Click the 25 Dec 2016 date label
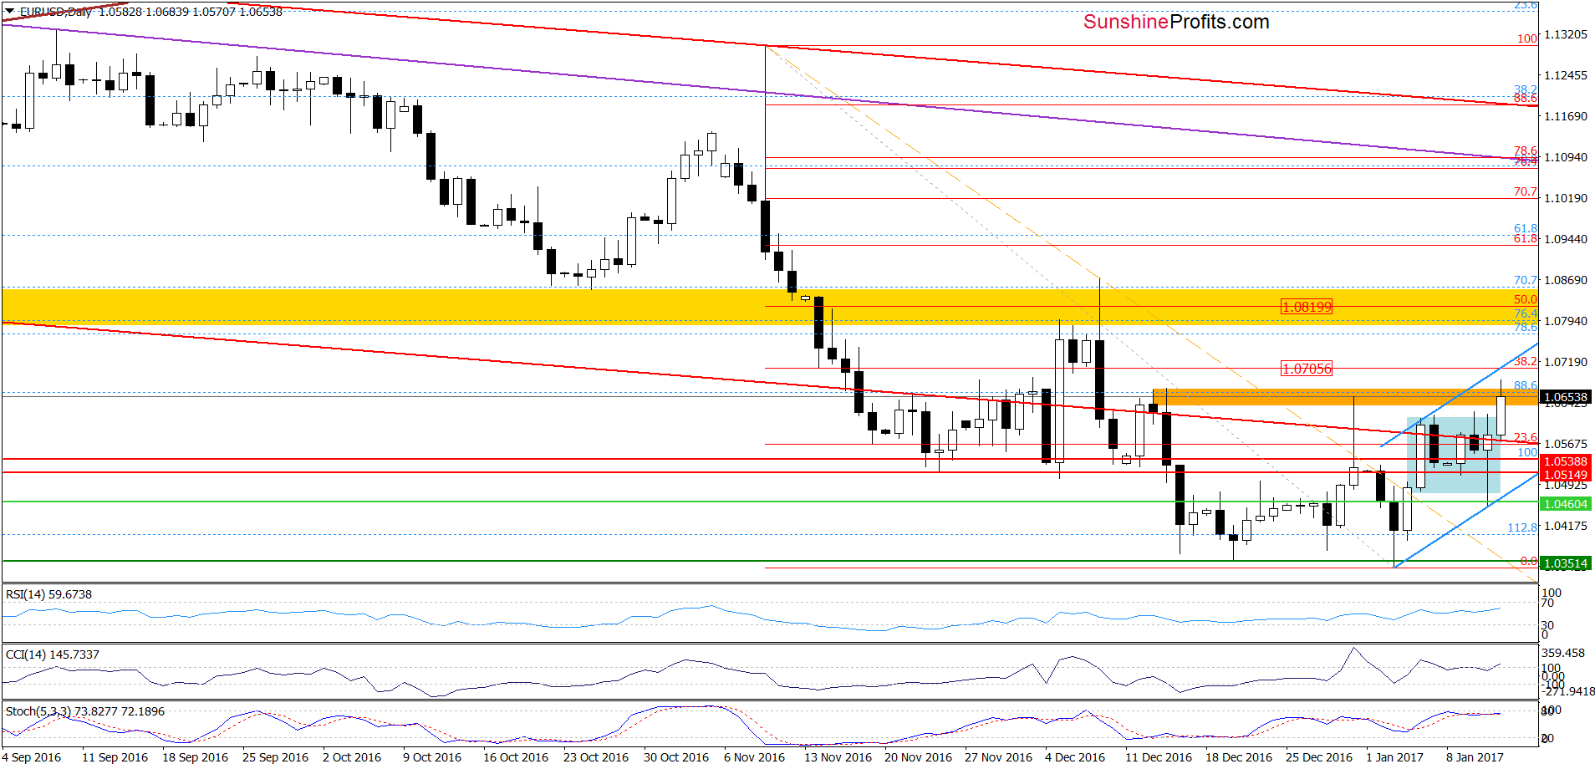This screenshot has height=769, width=1595. [1319, 757]
